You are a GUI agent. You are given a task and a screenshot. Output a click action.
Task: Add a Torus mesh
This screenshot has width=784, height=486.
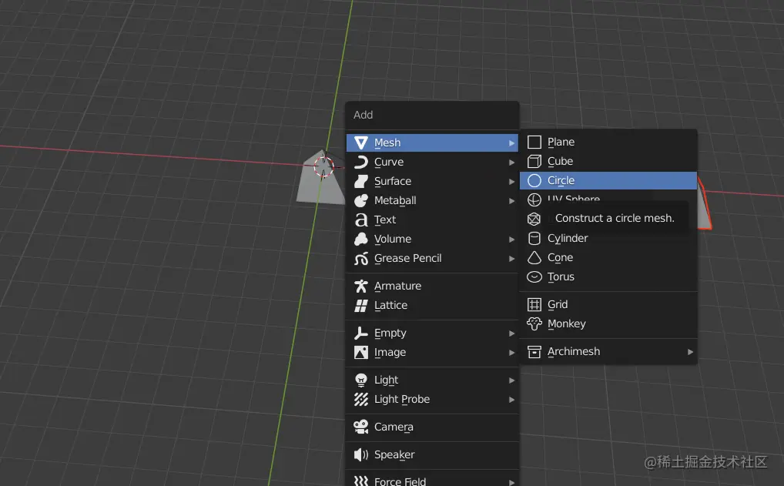click(x=608, y=277)
